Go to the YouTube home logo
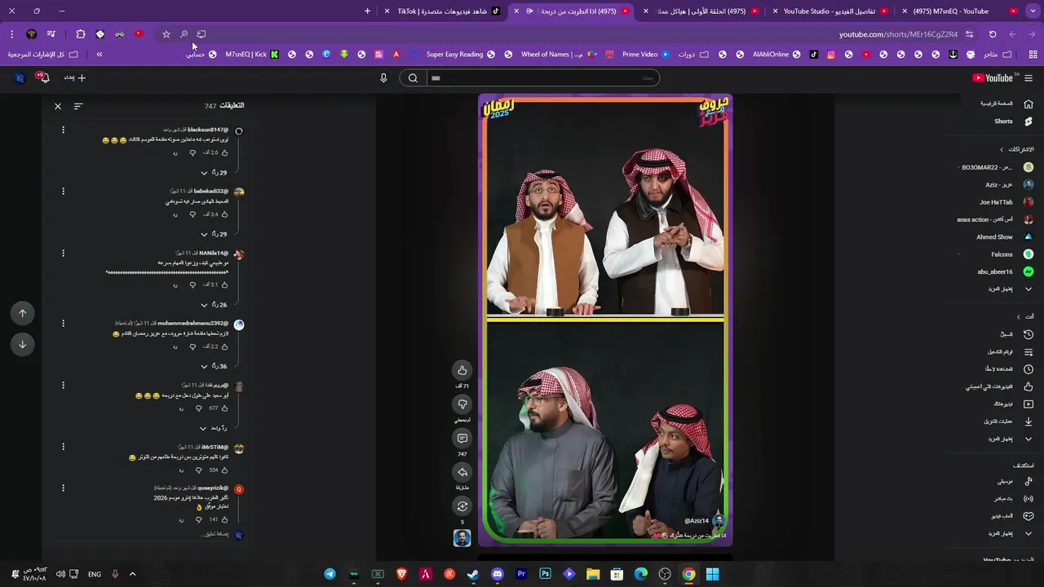Image resolution: width=1044 pixels, height=587 pixels. point(993,78)
